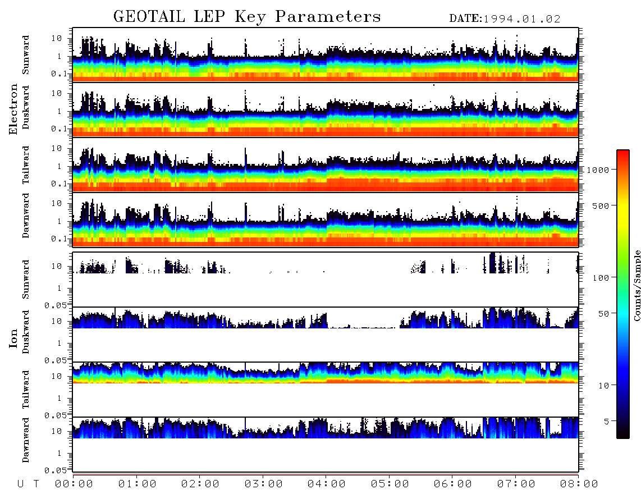The height and width of the screenshot is (494, 641).
Task: Click inside the Ion Tailward spectrogram panel
Action: click(x=326, y=390)
